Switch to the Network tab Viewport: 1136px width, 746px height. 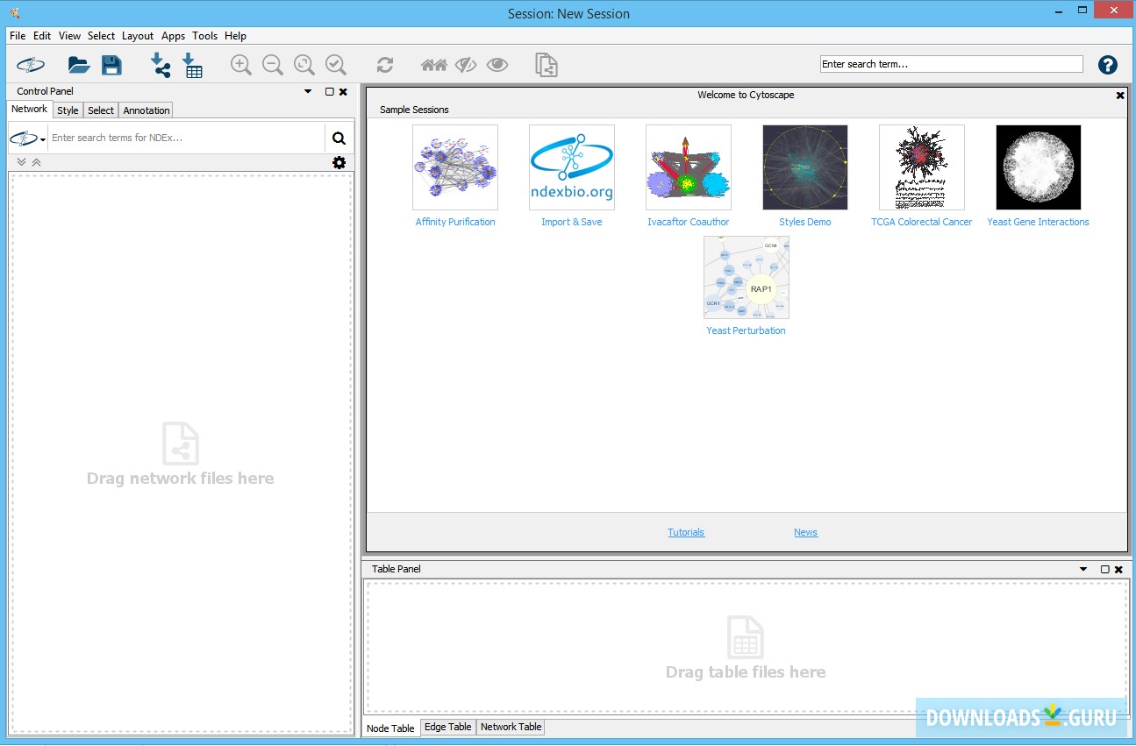click(30, 109)
